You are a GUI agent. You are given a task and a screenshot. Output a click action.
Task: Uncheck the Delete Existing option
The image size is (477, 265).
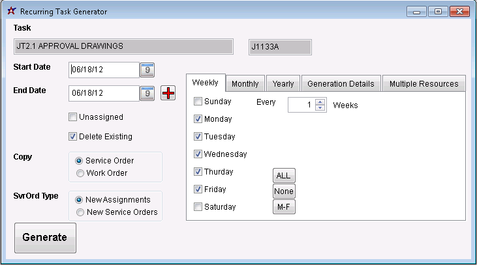click(73, 137)
